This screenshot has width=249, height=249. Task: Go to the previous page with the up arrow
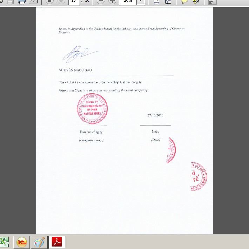(49, 1)
